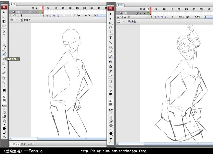The image size is (213, 154).
Task: Toggle green outline square of 图层 1, right window
Action: [x=148, y=13]
